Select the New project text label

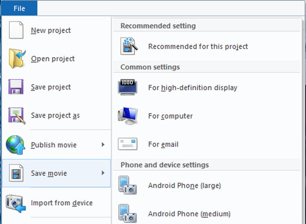coord(51,30)
